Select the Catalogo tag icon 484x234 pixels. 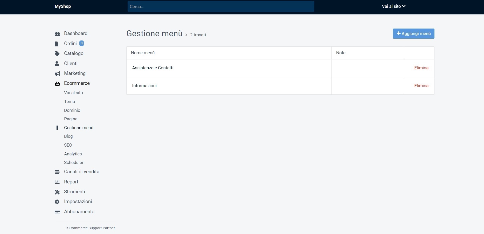coord(57,54)
